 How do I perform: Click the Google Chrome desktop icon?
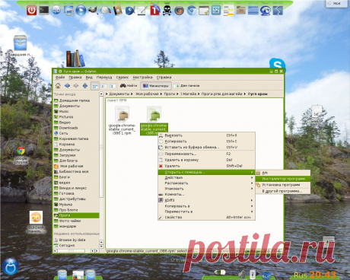point(21,155)
